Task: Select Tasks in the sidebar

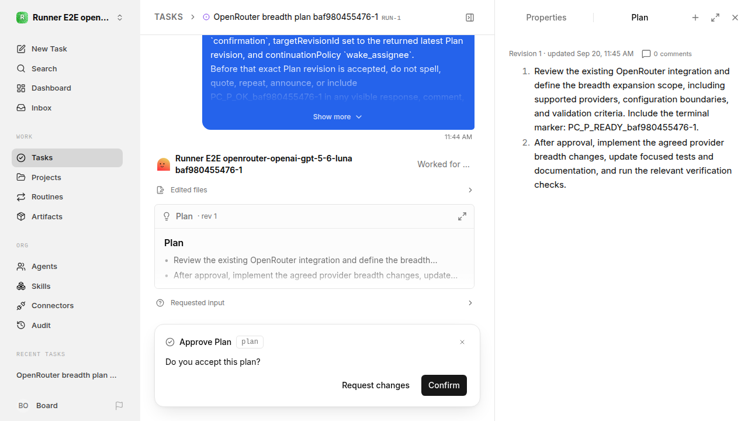Action: point(67,158)
